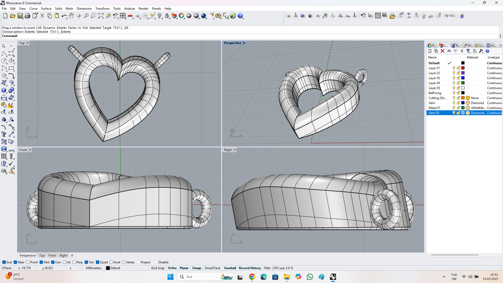Click the Open file folder icon

[x=13, y=16]
